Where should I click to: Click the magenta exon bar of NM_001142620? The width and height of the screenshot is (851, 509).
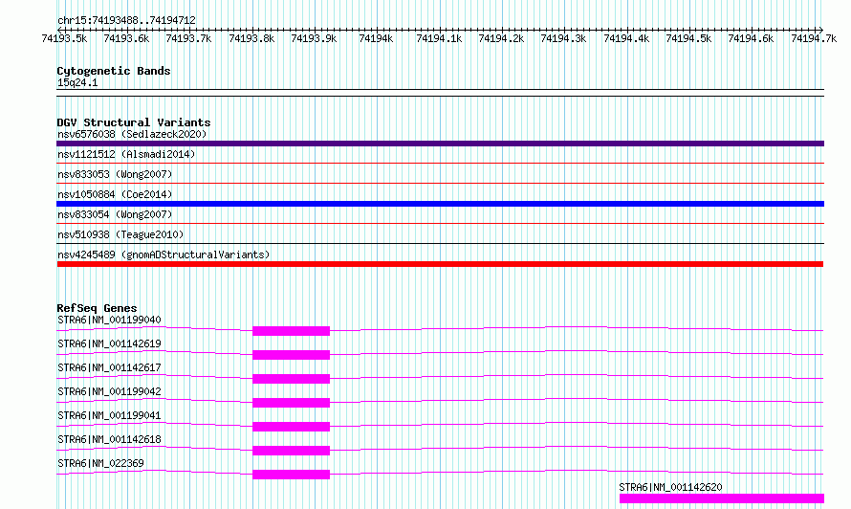click(x=722, y=498)
